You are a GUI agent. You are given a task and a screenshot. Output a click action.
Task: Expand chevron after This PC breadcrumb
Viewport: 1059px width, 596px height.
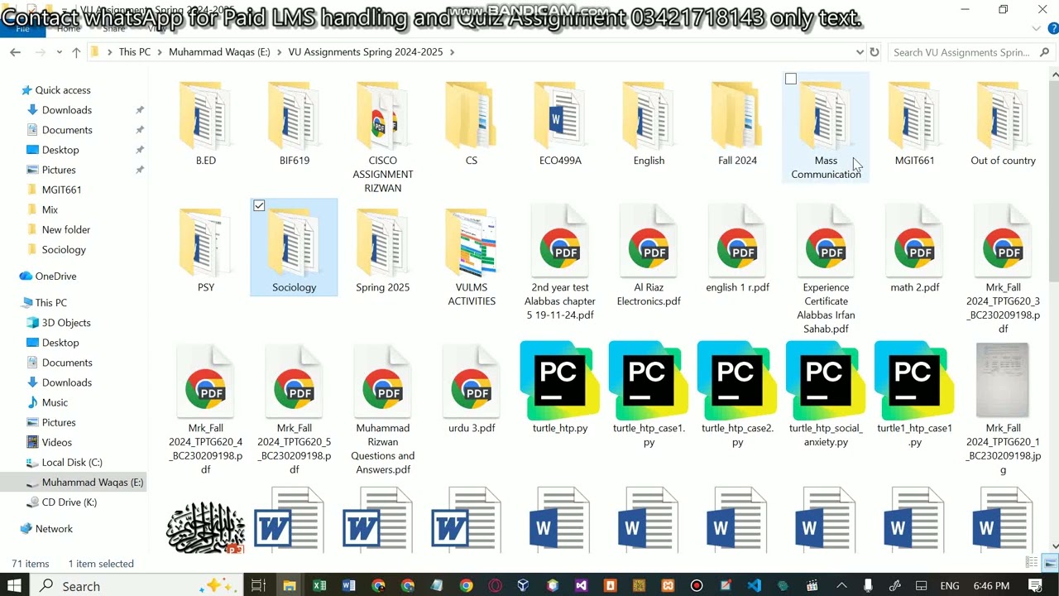160,52
